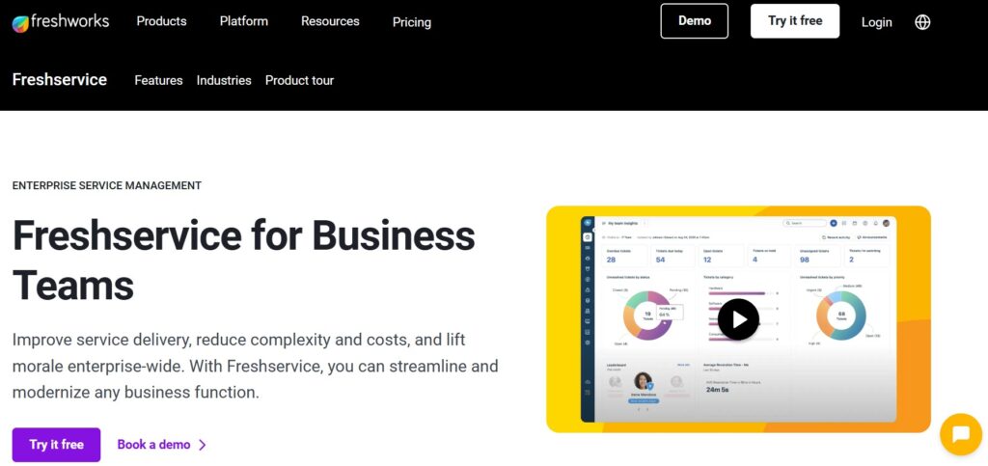Click the Freshservice product title
The image size is (988, 466).
coord(59,80)
